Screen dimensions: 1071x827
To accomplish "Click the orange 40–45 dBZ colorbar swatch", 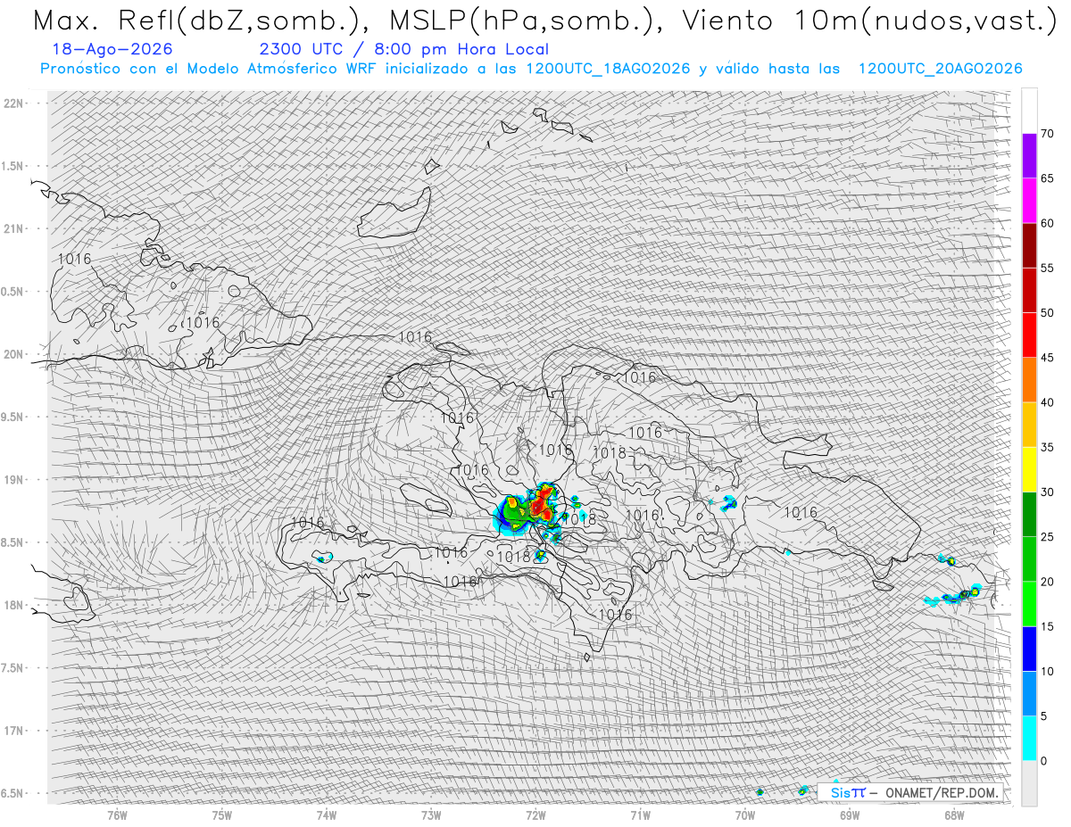I will [x=1029, y=379].
